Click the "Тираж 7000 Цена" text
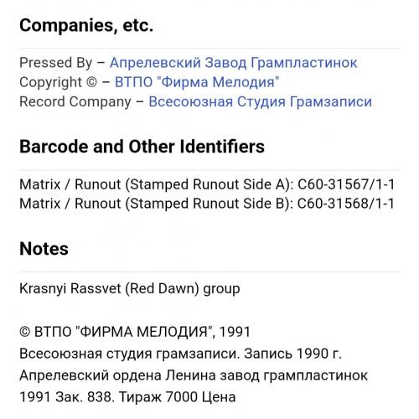 177,397
